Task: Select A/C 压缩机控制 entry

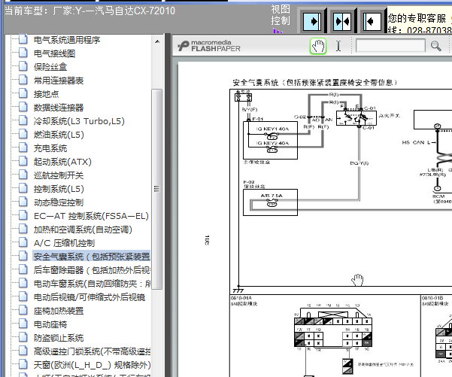Action: 64,243
